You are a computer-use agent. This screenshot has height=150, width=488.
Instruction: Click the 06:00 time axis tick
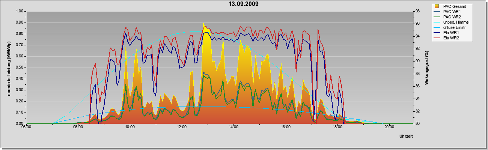point(26,127)
